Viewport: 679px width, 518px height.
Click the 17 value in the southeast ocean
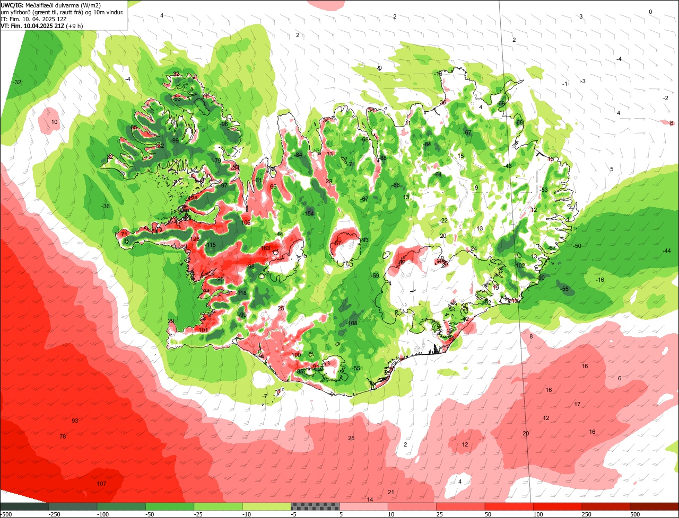(x=577, y=404)
